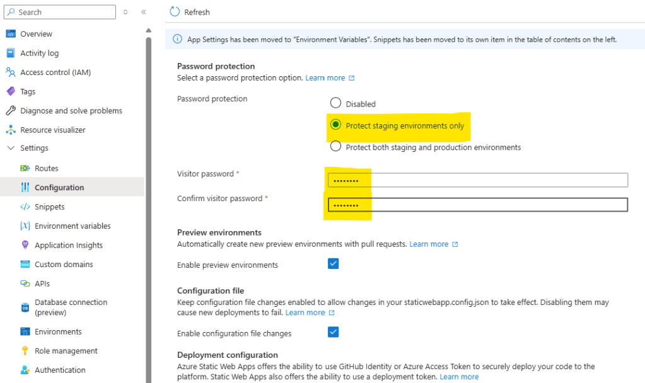Select Protect both staging and production environments
645x383 pixels.
point(335,147)
